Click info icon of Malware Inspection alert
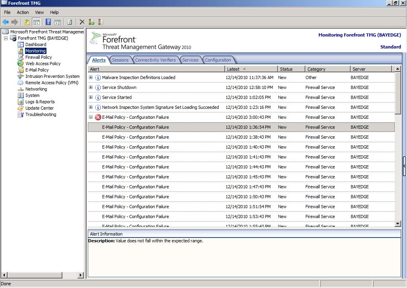 [x=98, y=77]
